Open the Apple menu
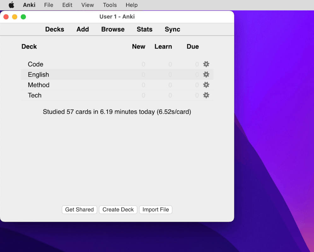 pyautogui.click(x=11, y=5)
